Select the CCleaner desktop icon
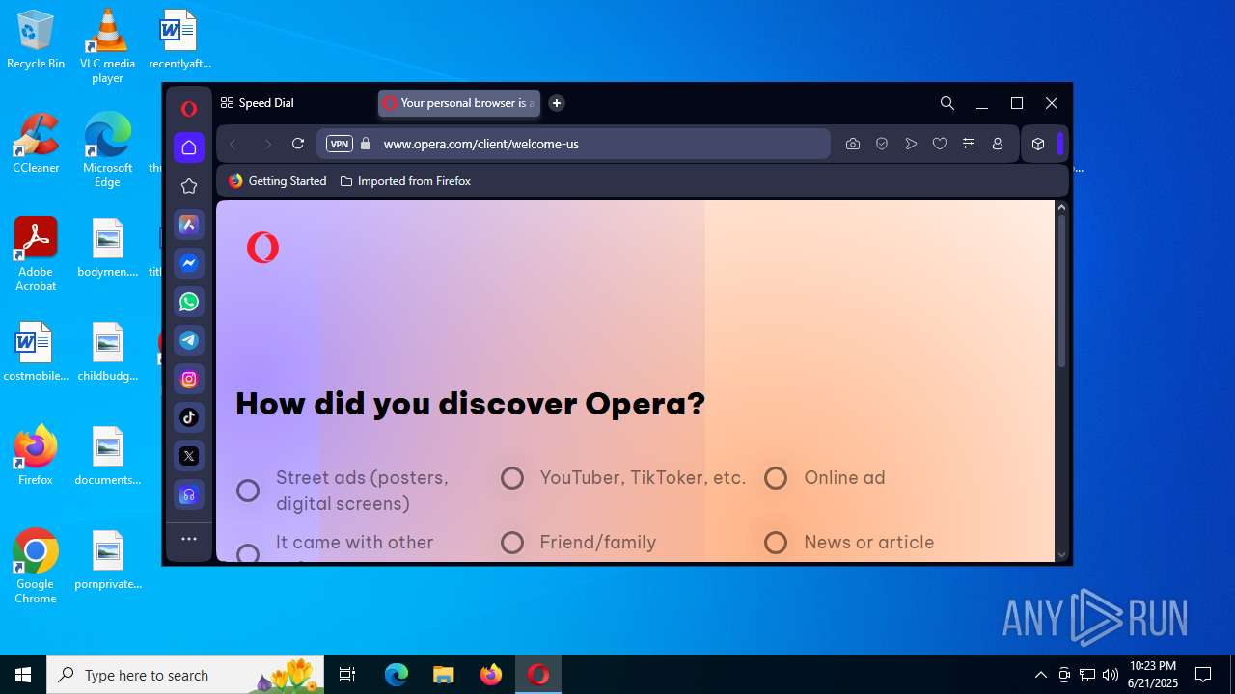The width and height of the screenshot is (1235, 694). (36, 143)
